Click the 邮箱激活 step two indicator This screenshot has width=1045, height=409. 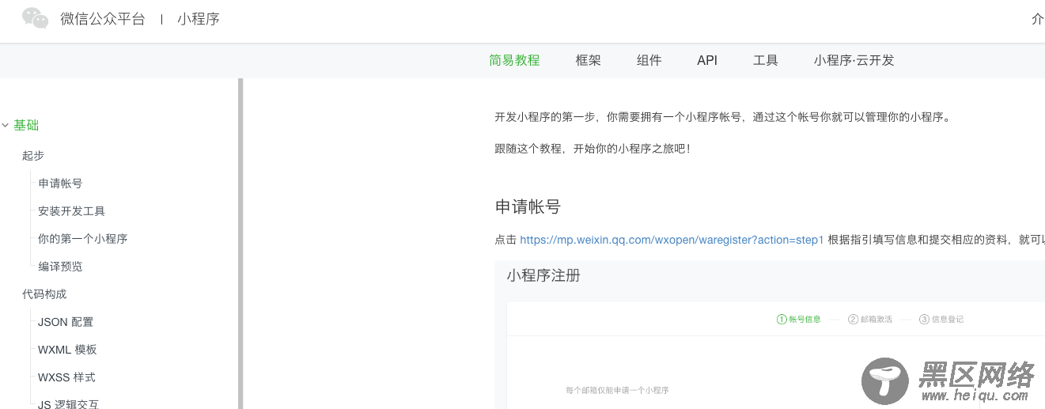pos(870,320)
